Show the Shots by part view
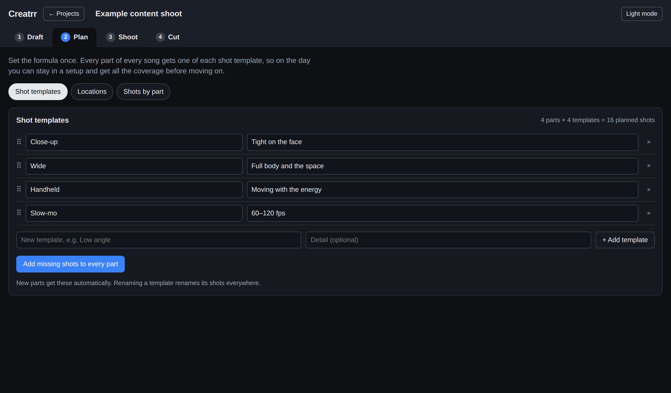This screenshot has width=671, height=393. [x=143, y=92]
